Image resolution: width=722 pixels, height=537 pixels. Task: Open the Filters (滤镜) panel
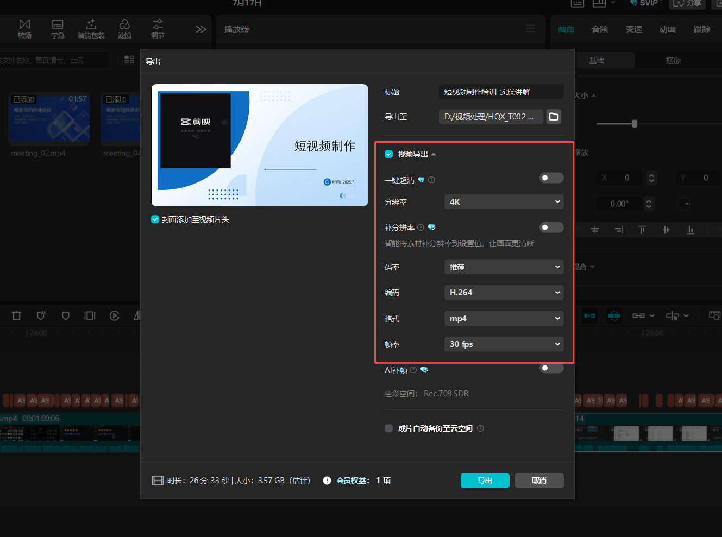[124, 29]
